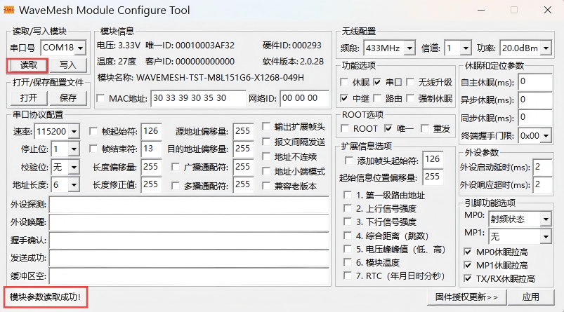This screenshot has width=564, height=312.
Task: Check 2. 上行信号强度 option
Action: click(348, 209)
